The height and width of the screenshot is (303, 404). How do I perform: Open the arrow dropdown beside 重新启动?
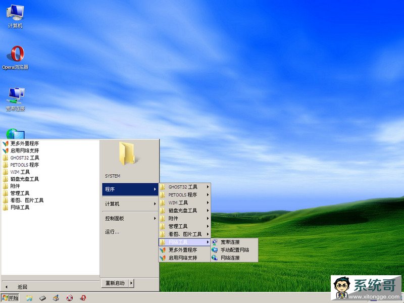pyautogui.click(x=131, y=283)
